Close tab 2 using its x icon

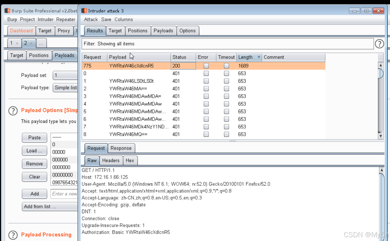[31, 43]
